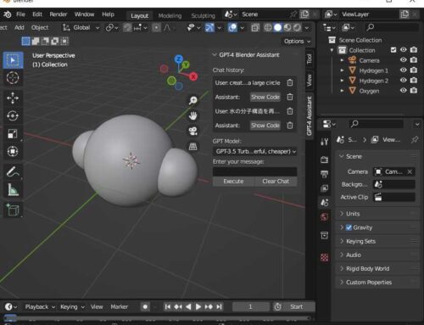Switch to solid viewport shading

coord(278,27)
